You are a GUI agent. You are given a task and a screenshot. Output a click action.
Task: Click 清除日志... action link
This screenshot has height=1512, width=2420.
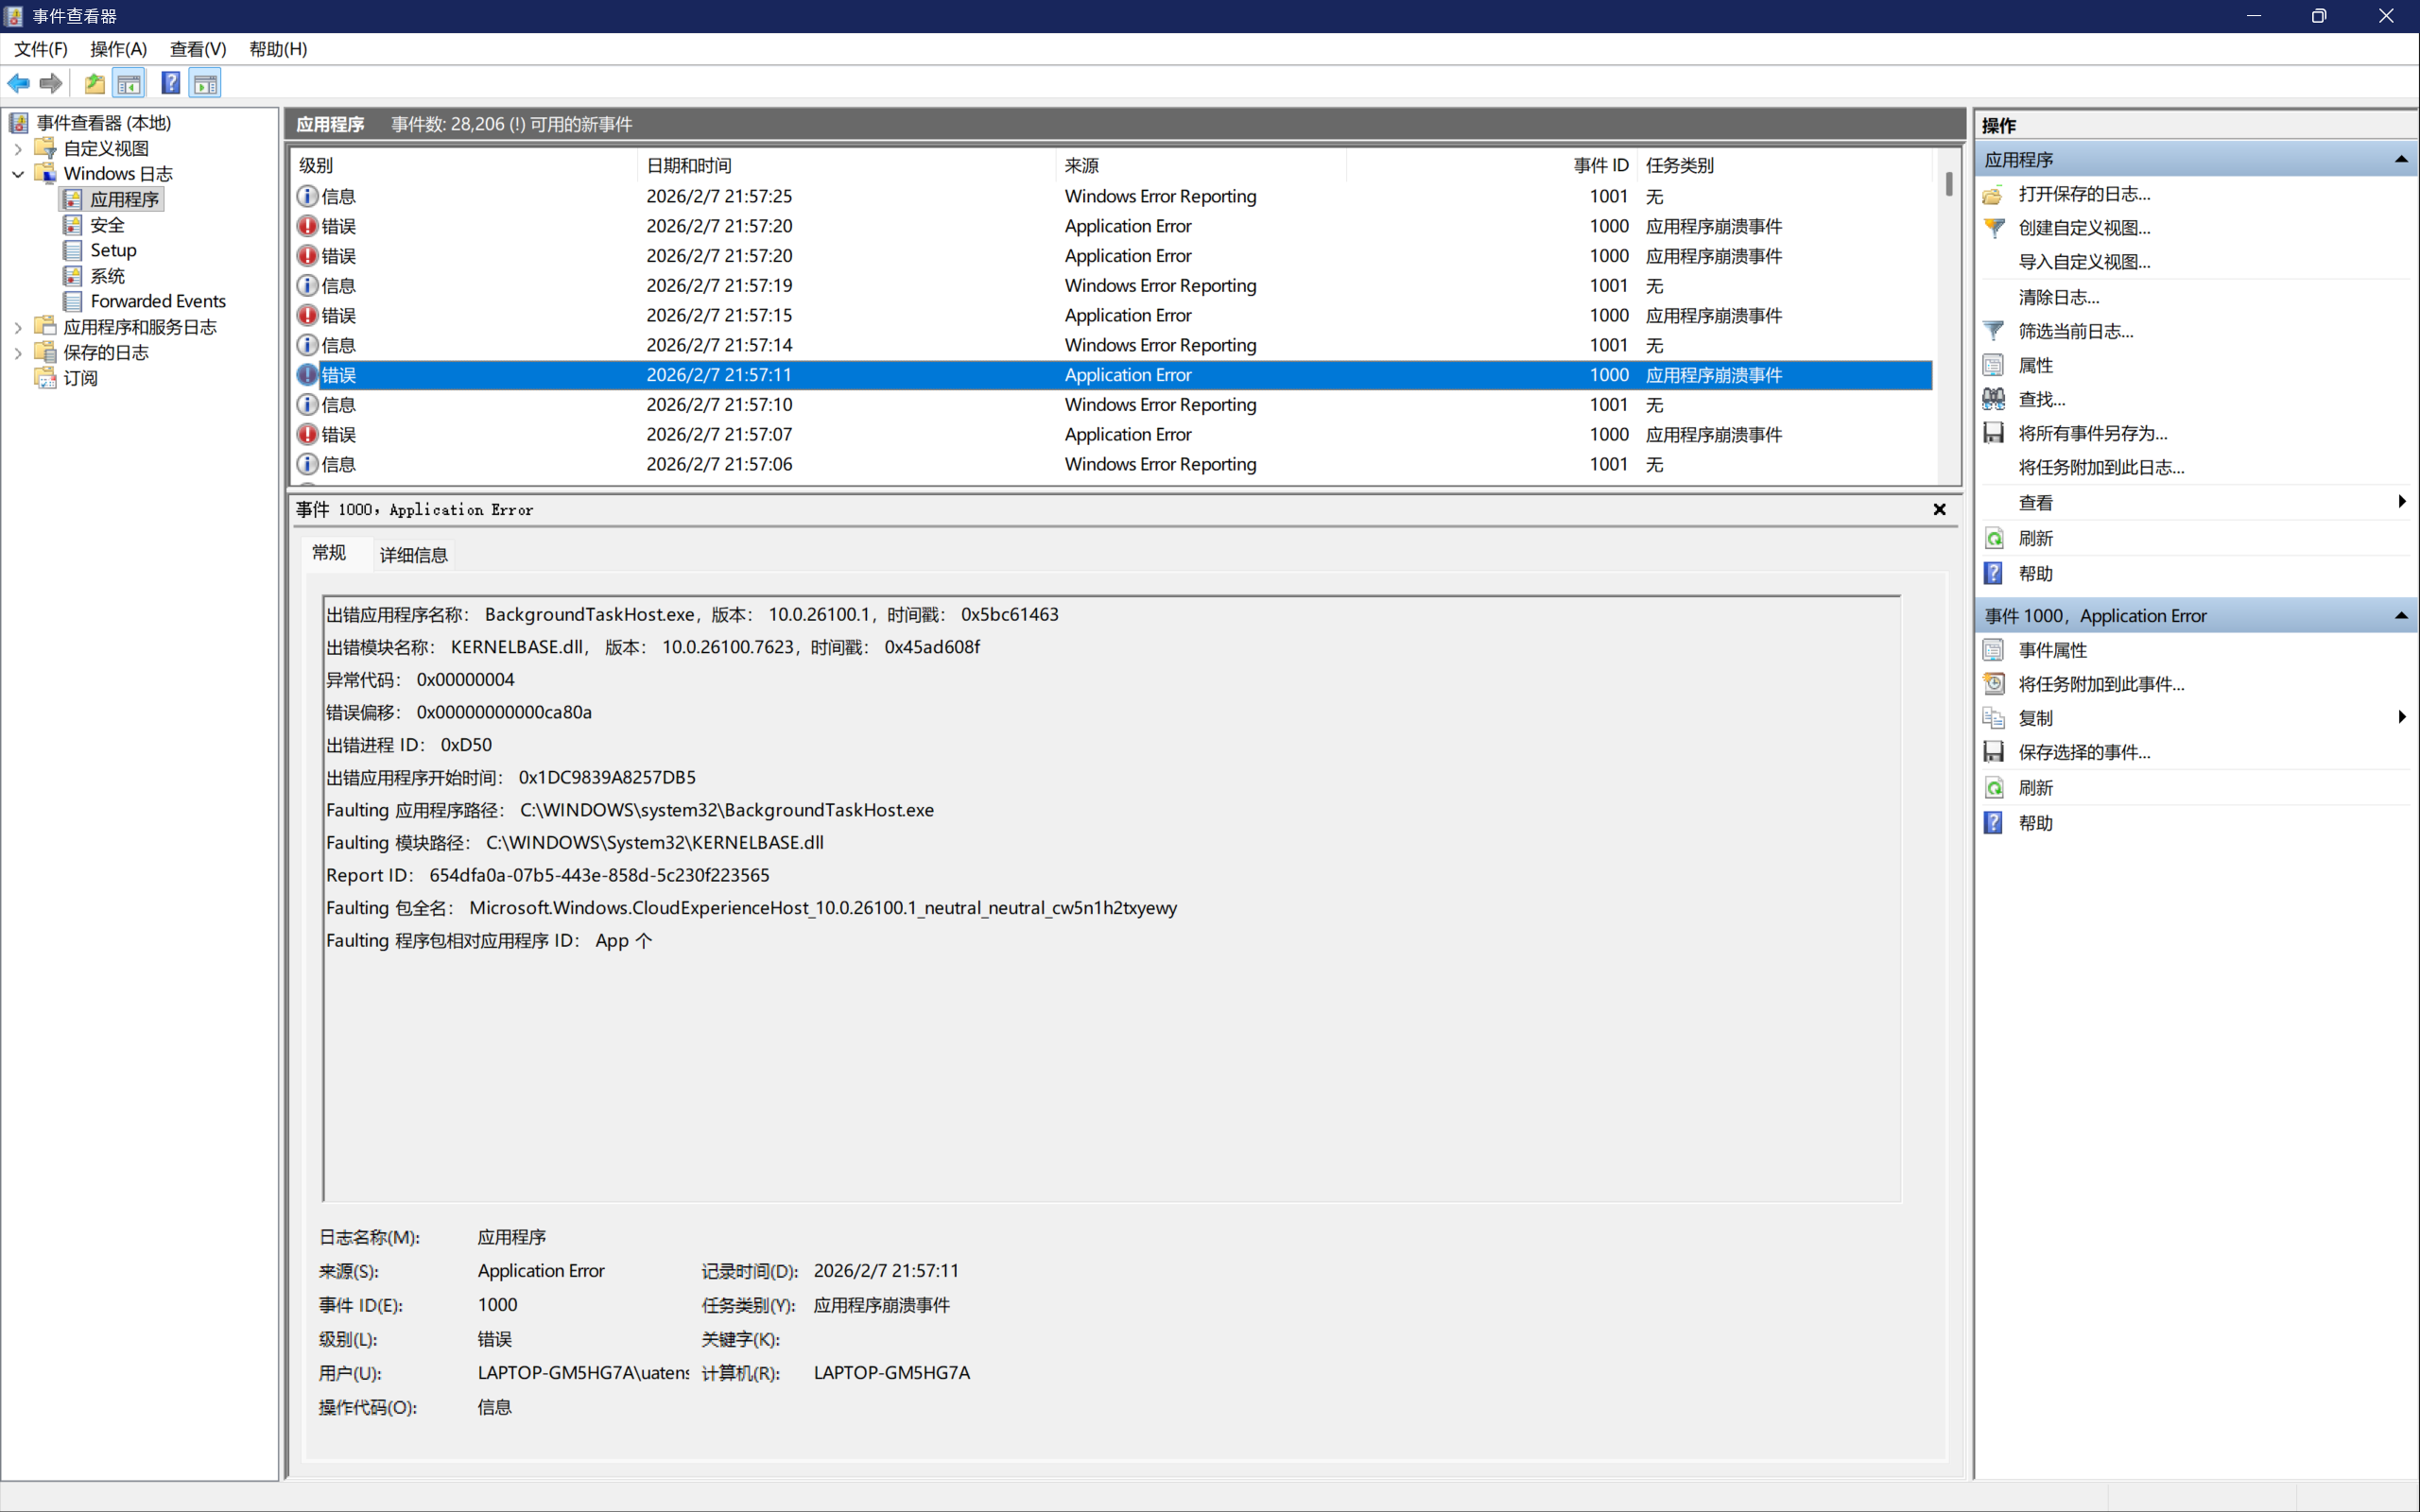[2058, 297]
